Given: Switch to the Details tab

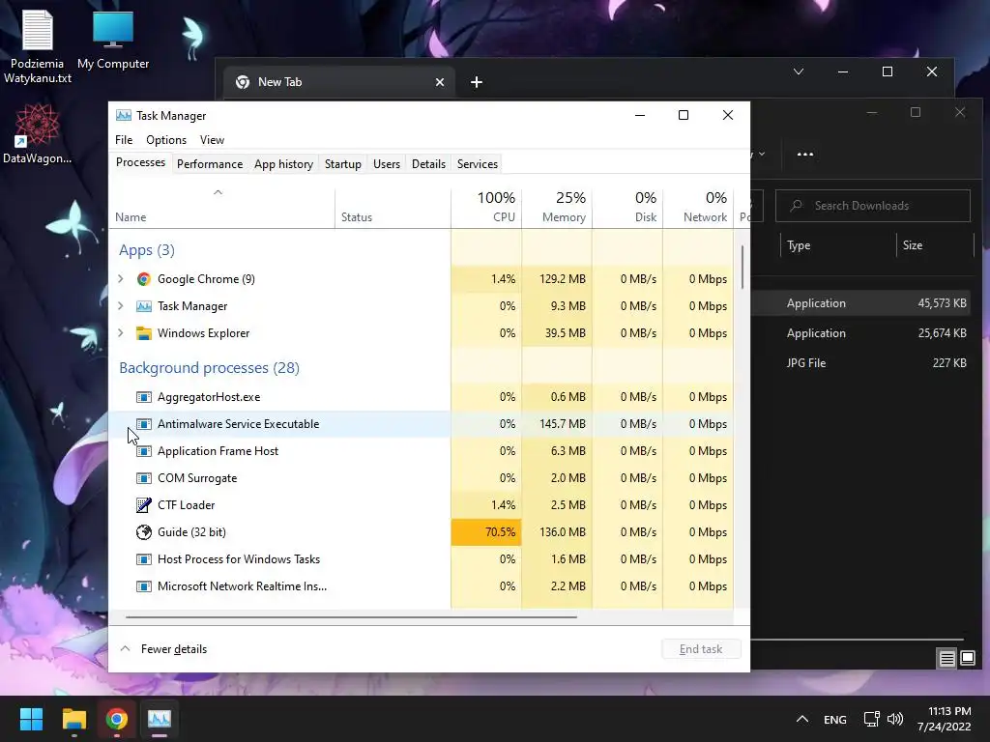Looking at the screenshot, I should coord(428,164).
